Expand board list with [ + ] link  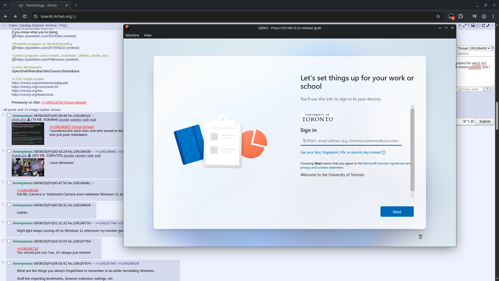click(4, 25)
